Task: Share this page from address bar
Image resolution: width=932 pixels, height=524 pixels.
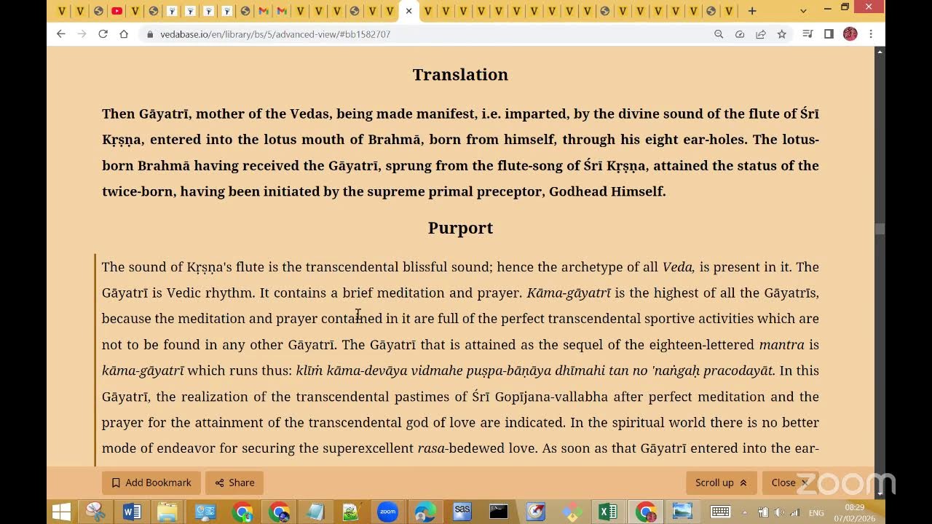Action: tap(761, 34)
